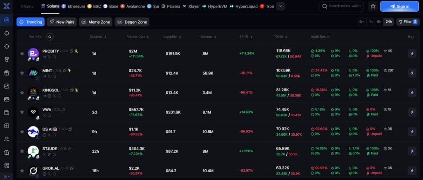
Task: Click the Sign in button
Action: click(399, 6)
